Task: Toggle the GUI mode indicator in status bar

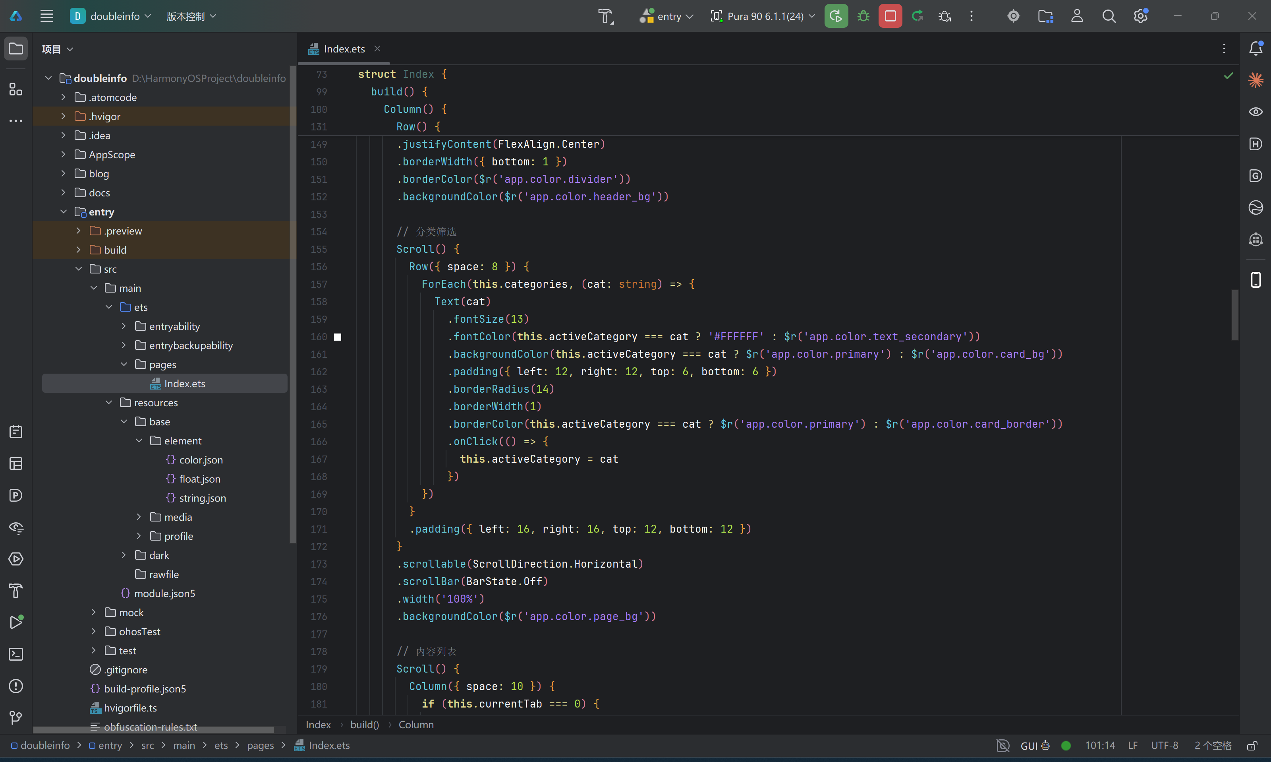Action: tap(1035, 746)
